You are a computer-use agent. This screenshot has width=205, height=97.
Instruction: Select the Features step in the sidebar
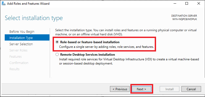point(15,56)
